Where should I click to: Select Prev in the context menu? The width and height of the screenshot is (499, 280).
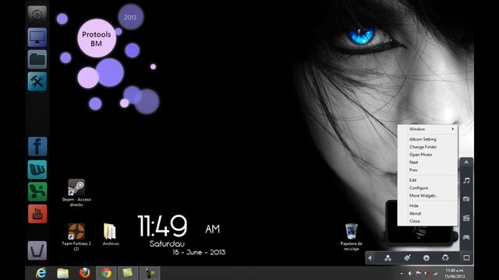(x=427, y=170)
